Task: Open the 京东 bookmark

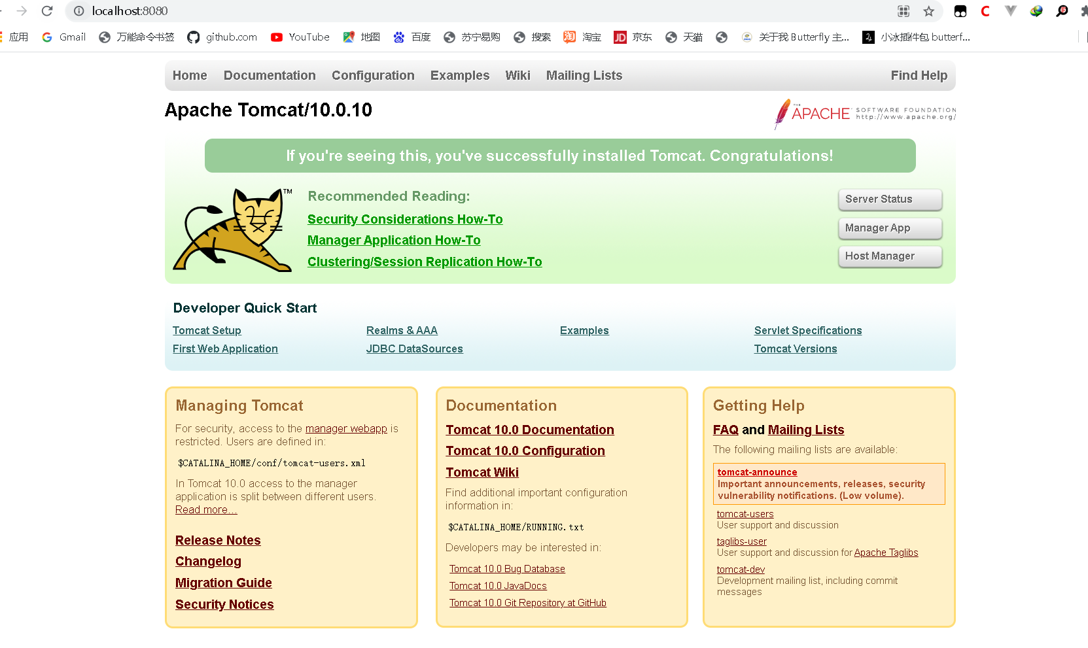Action: (x=633, y=37)
